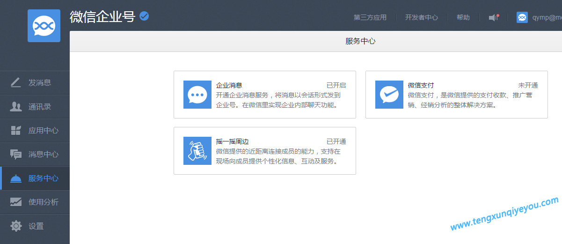Click the 已开启 status on 企业消息
This screenshot has height=244, width=562.
(336, 85)
